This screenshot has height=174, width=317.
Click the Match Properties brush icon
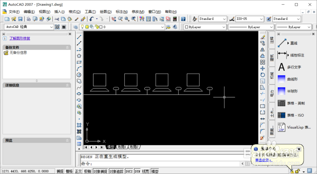tap(76, 19)
